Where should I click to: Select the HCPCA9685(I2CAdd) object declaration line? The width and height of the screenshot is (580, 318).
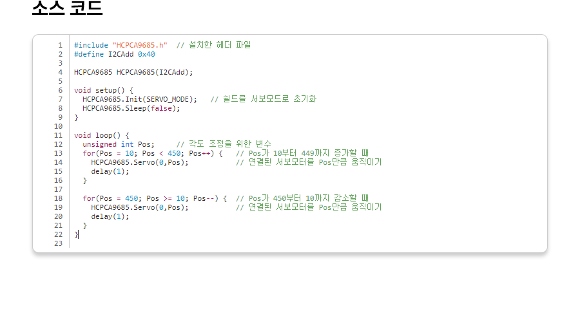point(133,72)
